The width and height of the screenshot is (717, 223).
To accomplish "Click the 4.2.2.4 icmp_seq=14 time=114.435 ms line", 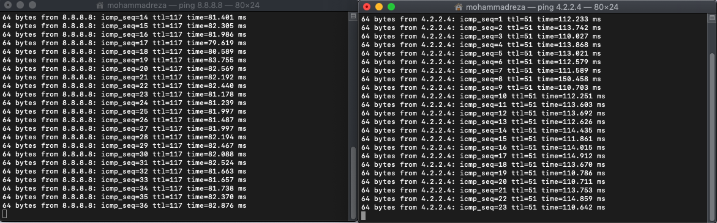I will click(x=483, y=130).
